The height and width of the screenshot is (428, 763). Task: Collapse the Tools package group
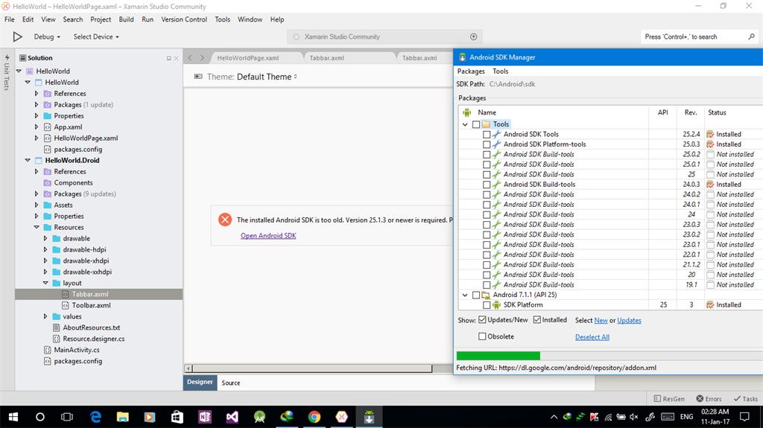(465, 124)
